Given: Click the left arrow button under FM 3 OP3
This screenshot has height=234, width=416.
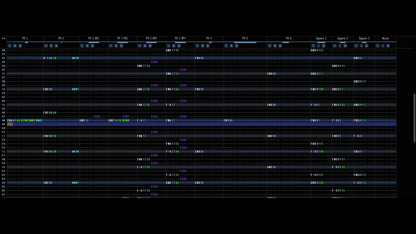Looking at the screenshot, I should point(145,46).
